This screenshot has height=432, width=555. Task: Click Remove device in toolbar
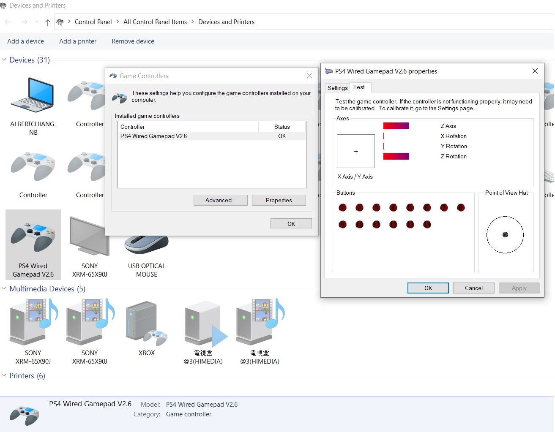point(133,41)
